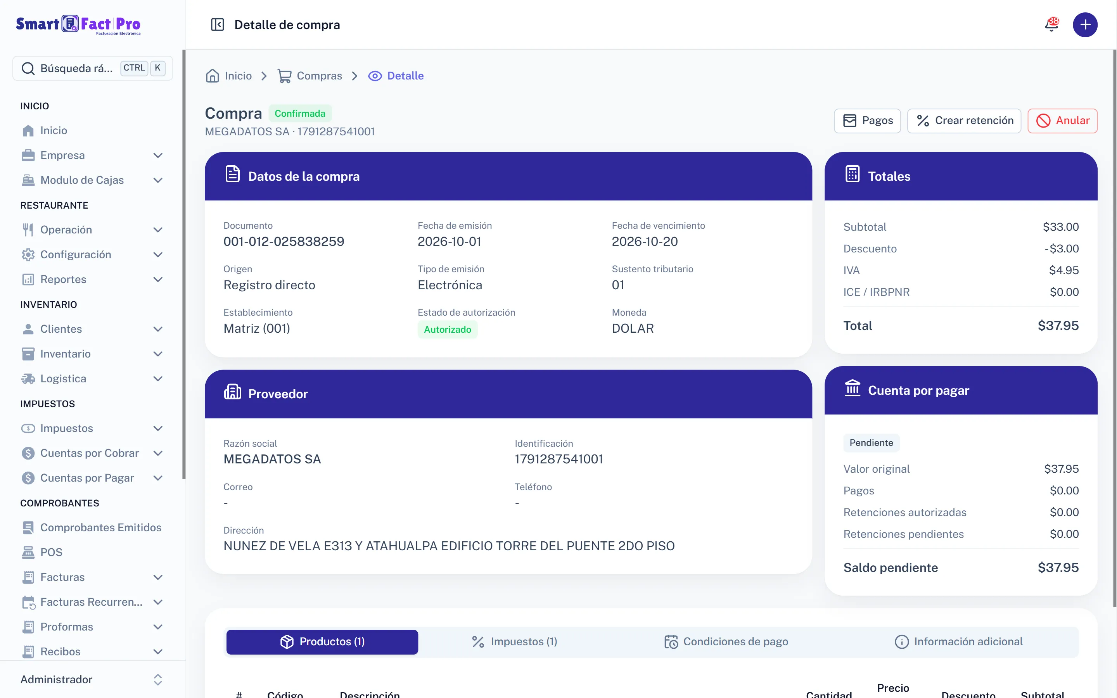Click the Comprobantes Emitidos receipt icon
Image resolution: width=1117 pixels, height=698 pixels.
[28, 527]
